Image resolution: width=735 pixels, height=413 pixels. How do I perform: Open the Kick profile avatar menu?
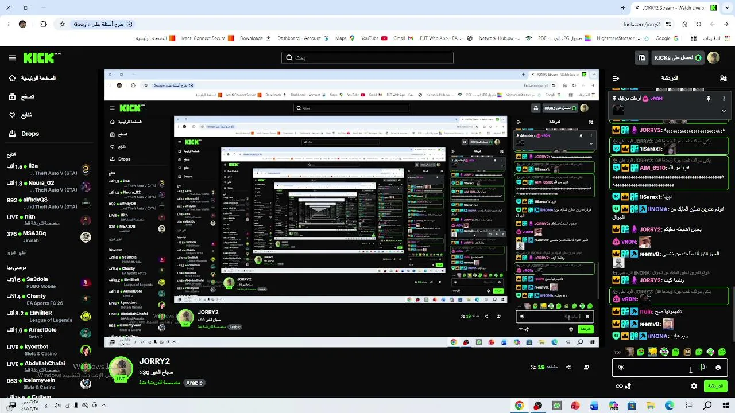tap(714, 58)
